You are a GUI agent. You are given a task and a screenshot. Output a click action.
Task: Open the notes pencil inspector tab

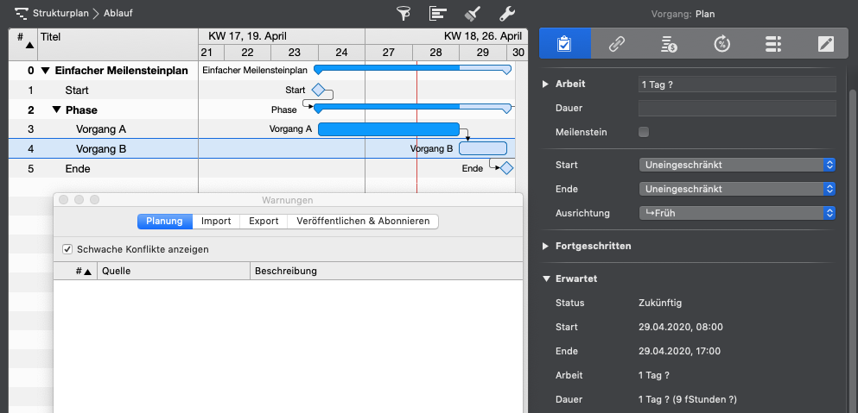click(826, 45)
